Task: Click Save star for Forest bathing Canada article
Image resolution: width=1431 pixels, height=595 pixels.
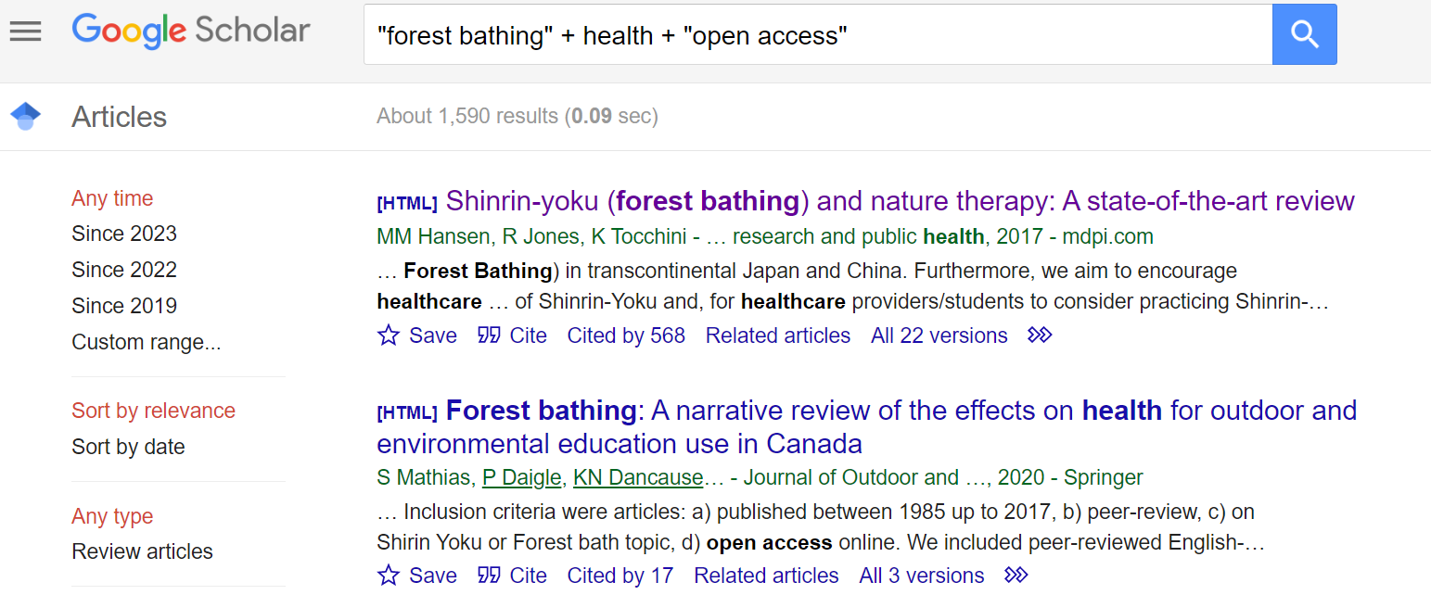Action: 389,576
